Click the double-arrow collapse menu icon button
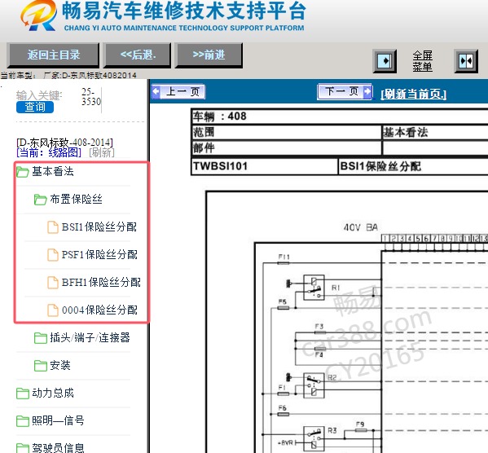 tap(465, 61)
